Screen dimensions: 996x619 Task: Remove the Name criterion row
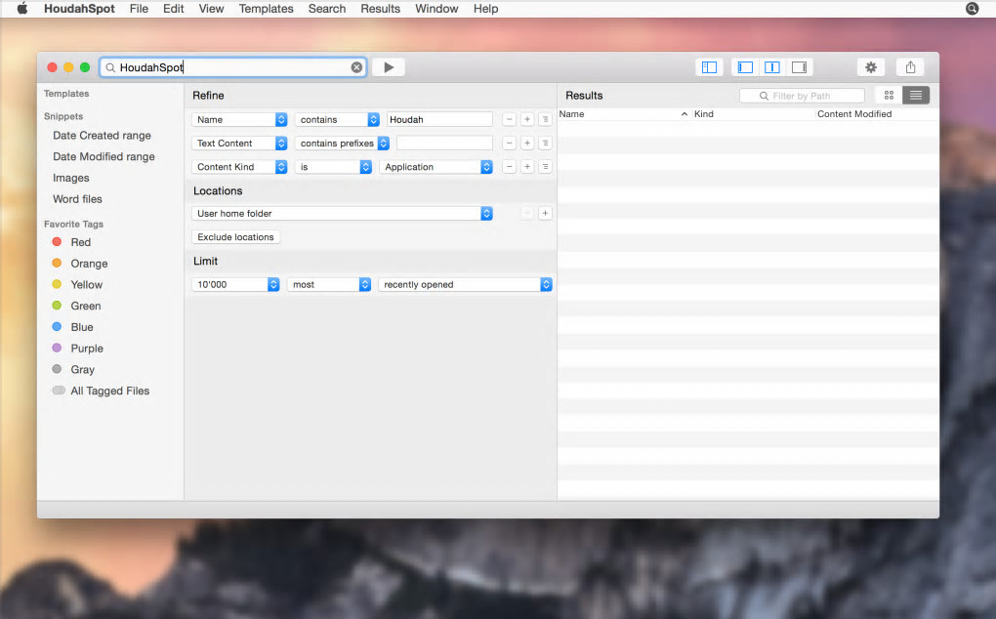pyautogui.click(x=509, y=119)
